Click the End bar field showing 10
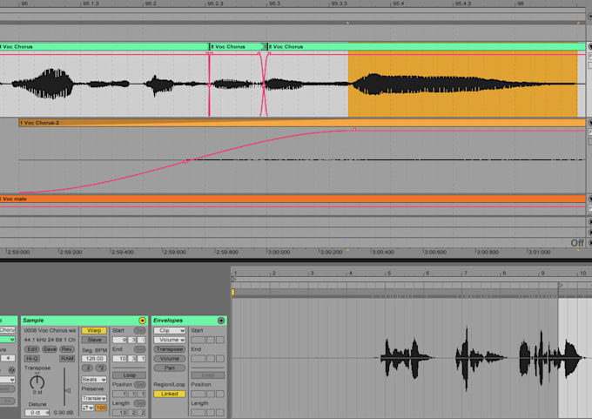 click(x=120, y=358)
